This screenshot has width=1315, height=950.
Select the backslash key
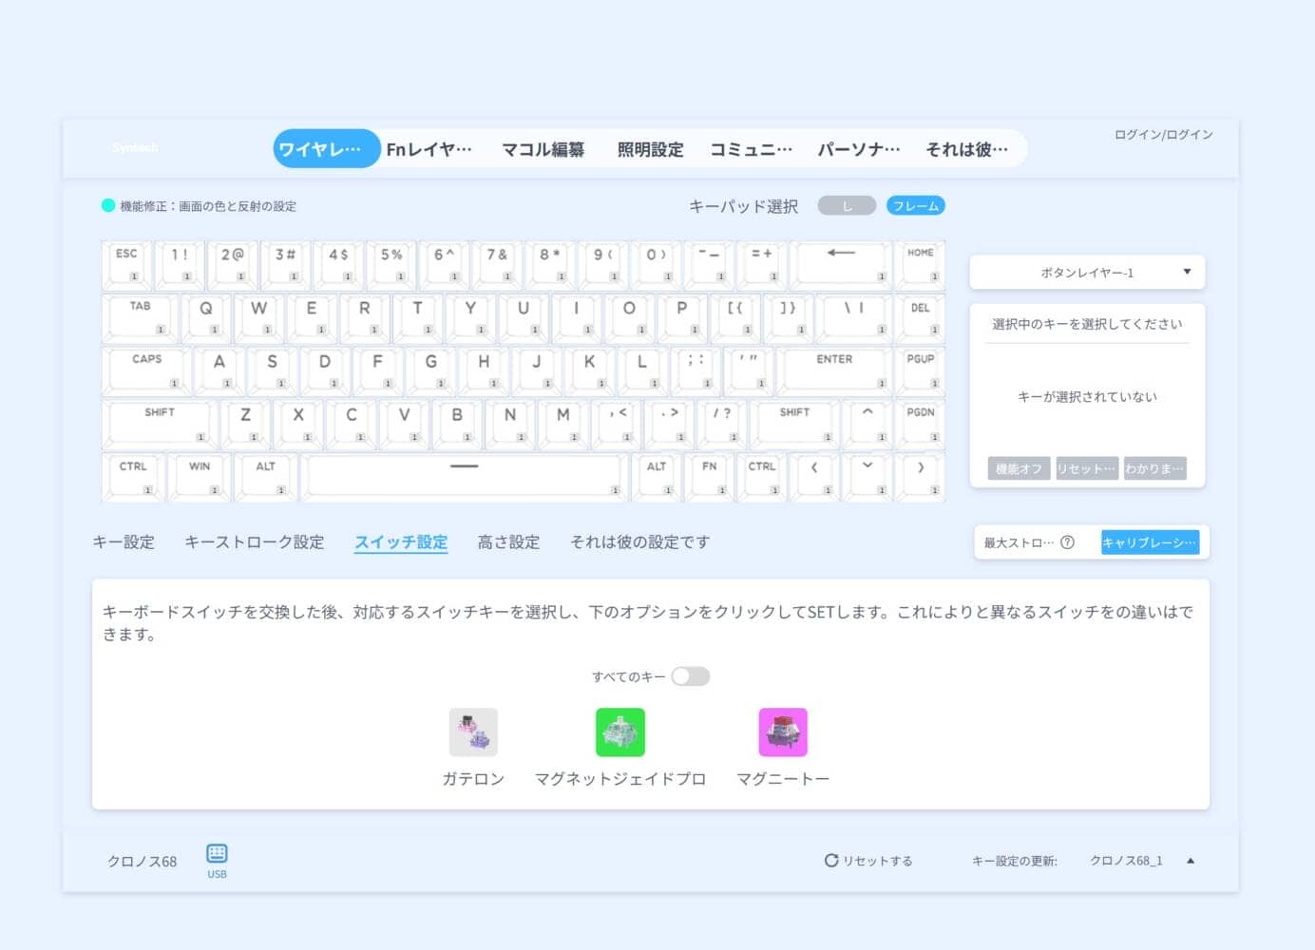point(854,317)
